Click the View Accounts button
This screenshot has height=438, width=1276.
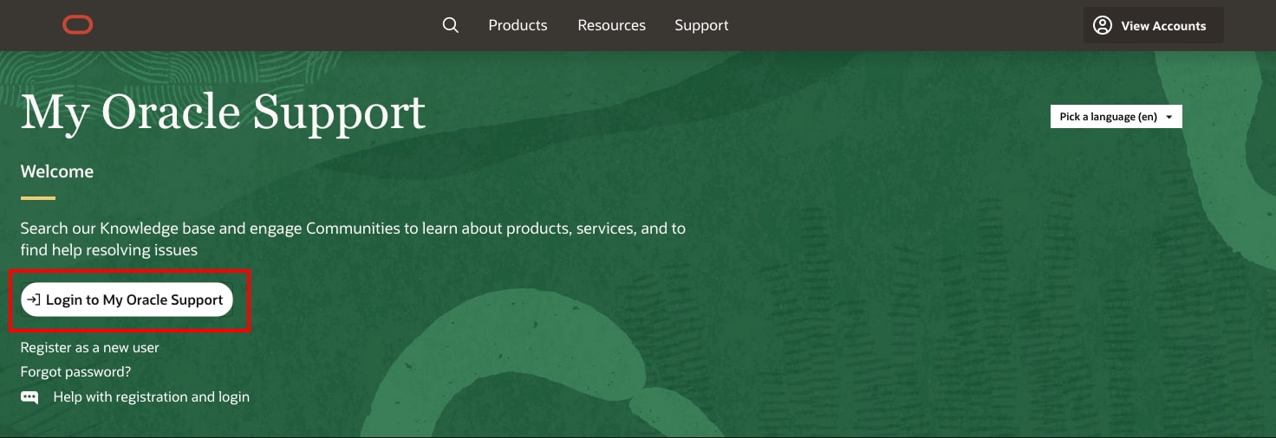pos(1153,25)
